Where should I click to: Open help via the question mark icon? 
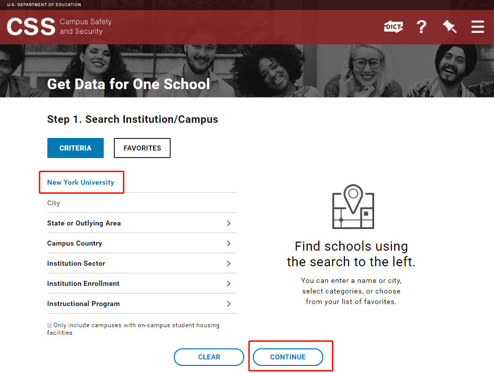[421, 27]
